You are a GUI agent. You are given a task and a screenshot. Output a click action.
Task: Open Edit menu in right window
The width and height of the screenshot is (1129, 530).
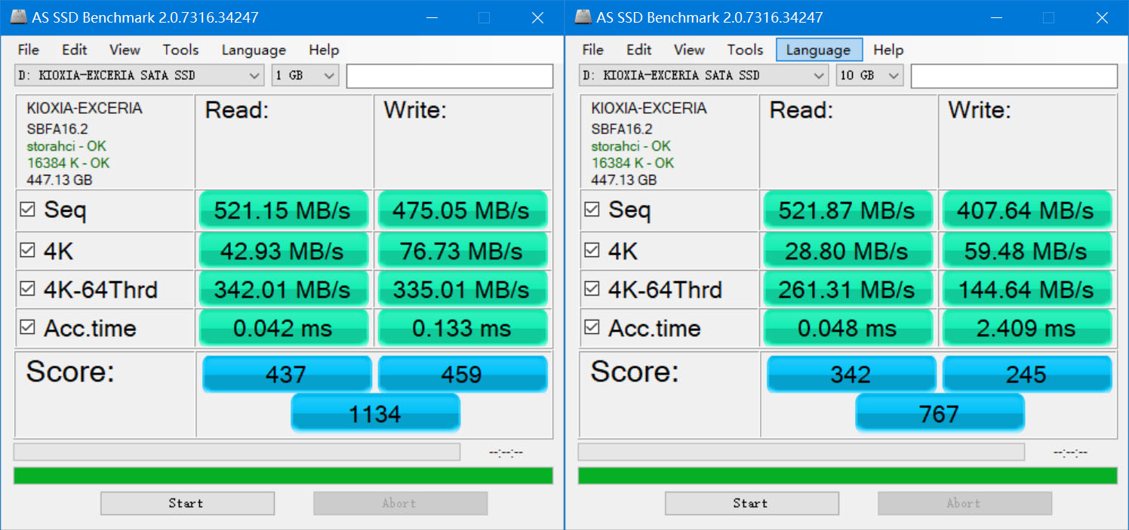pyautogui.click(x=639, y=50)
